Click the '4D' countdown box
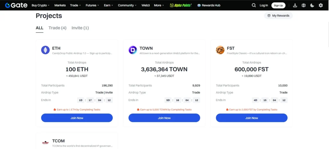 click(x=255, y=100)
